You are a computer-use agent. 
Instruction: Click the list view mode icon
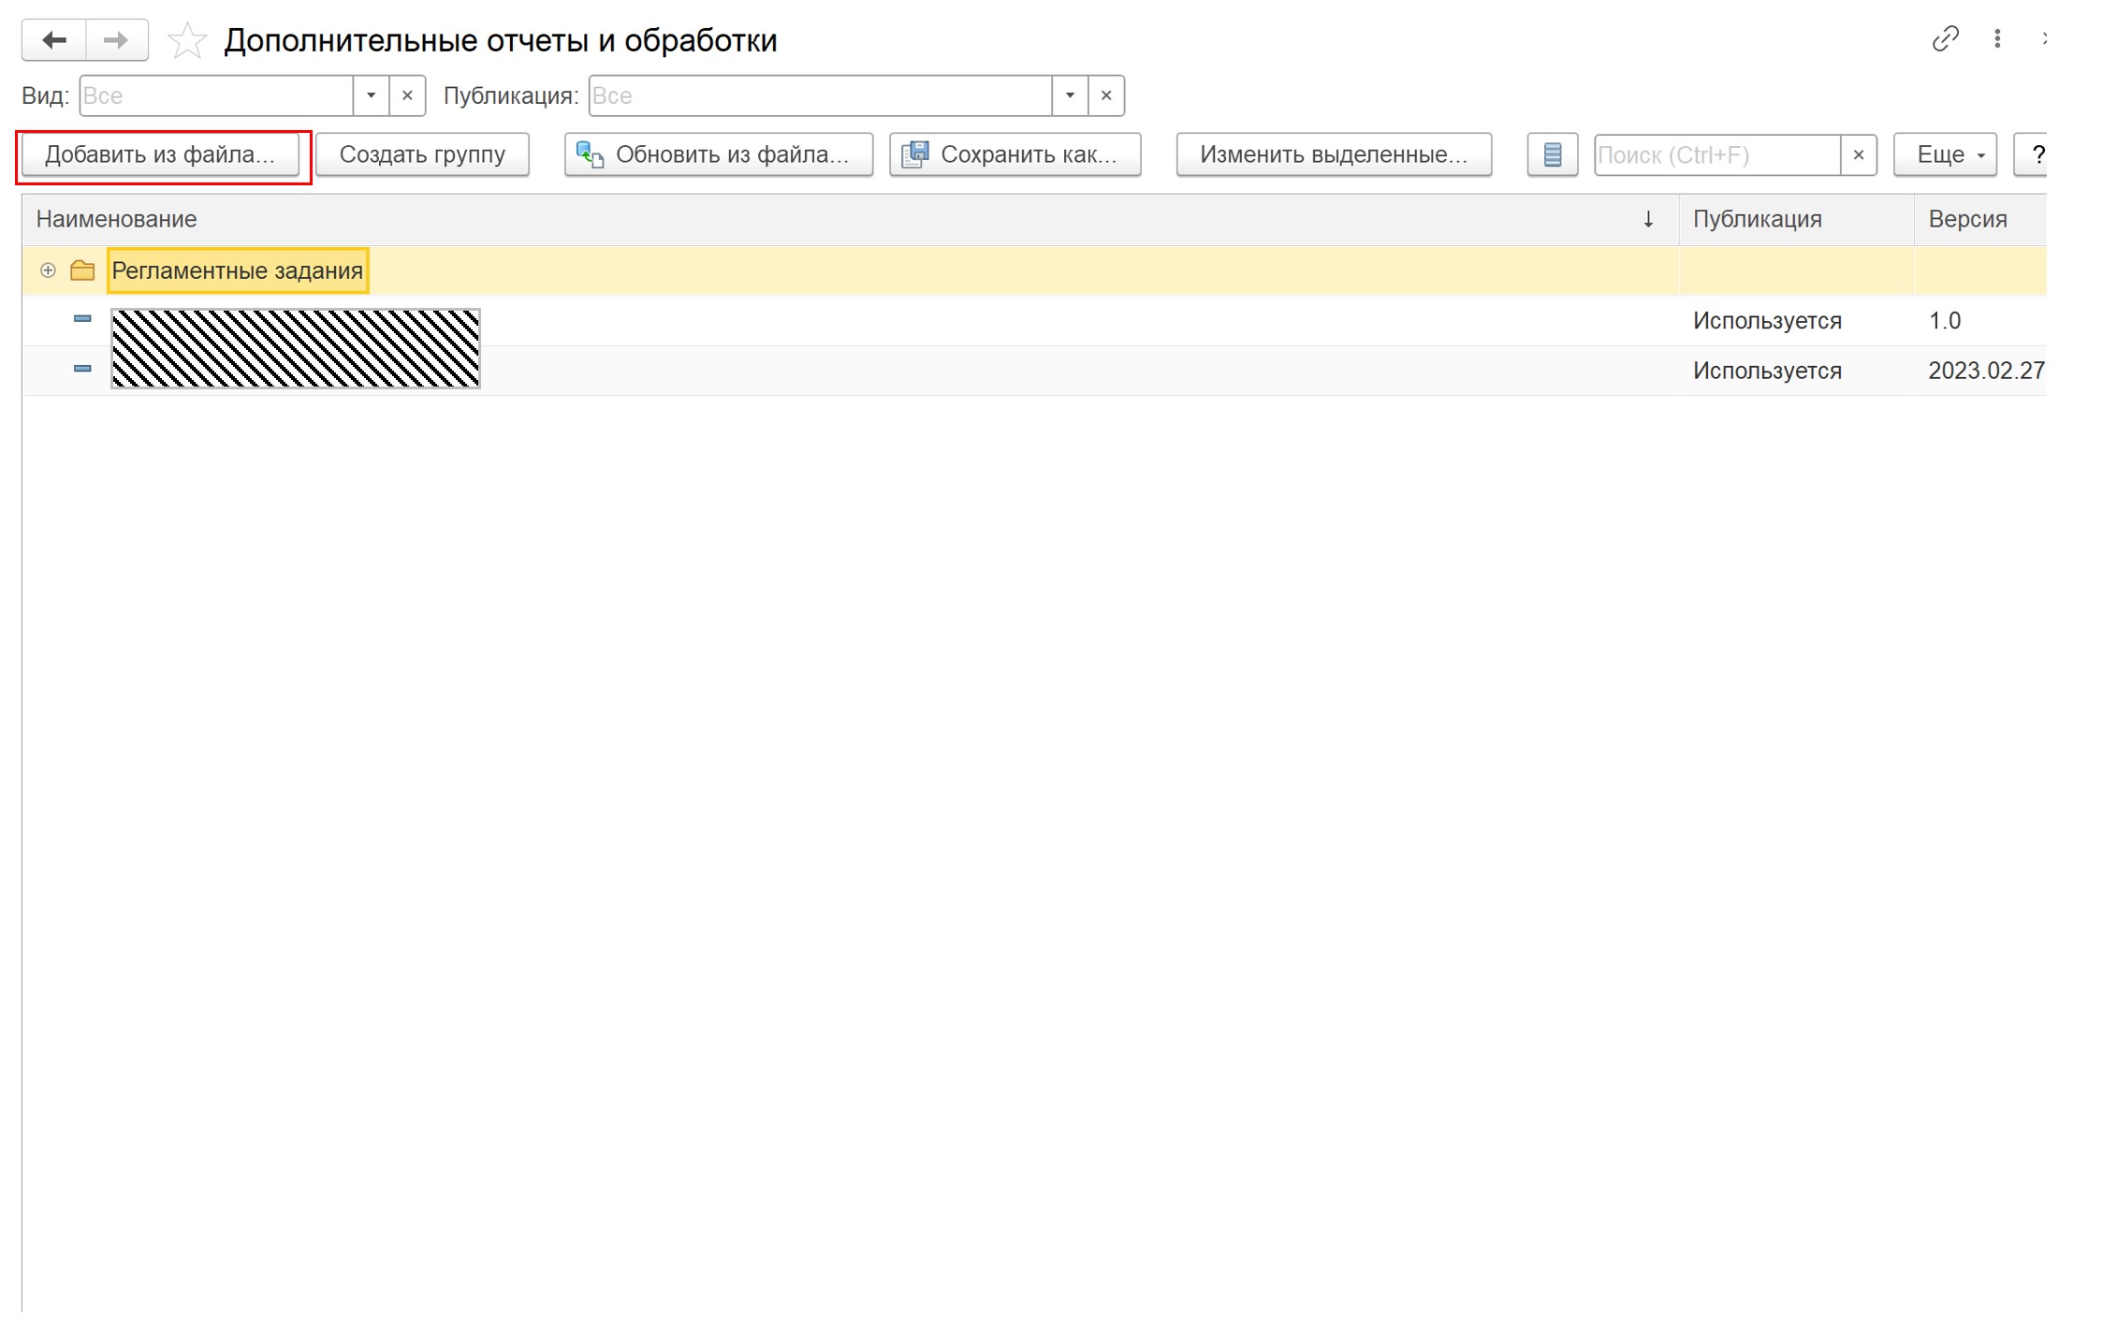pos(1552,154)
